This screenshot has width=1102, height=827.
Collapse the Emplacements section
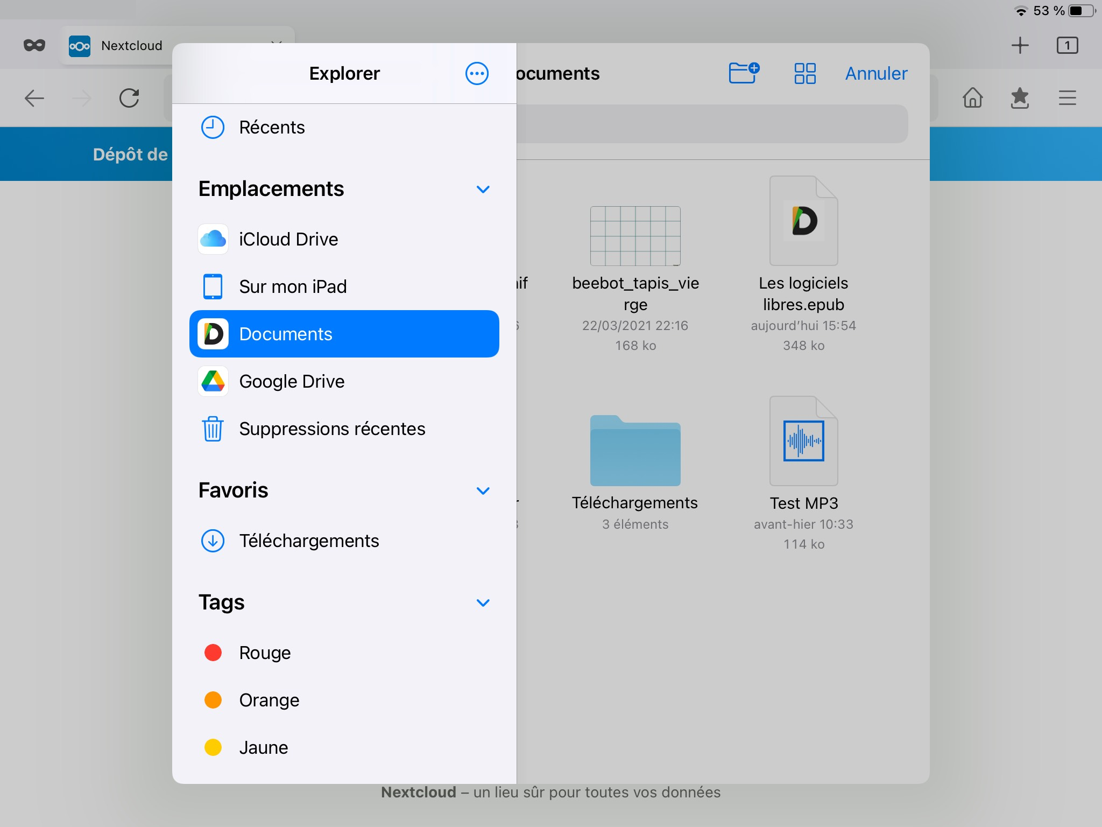483,189
